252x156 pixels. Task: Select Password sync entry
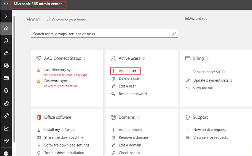tap(56, 81)
